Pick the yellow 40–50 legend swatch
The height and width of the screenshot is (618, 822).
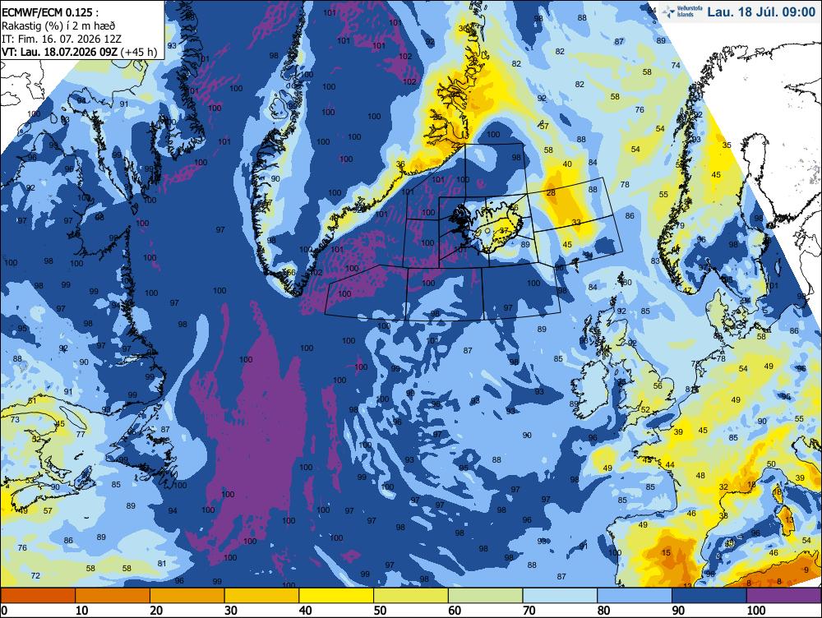pos(336,596)
